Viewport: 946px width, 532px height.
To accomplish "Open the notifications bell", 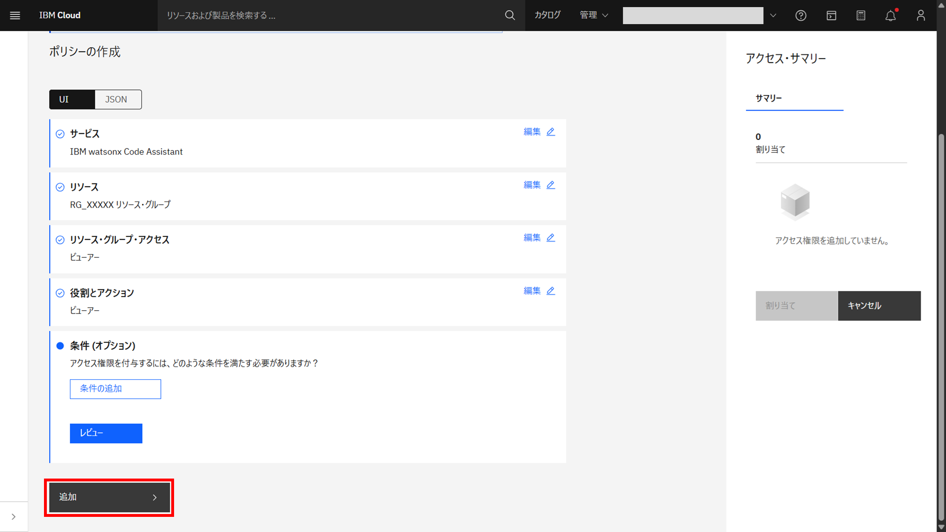I will tap(891, 16).
